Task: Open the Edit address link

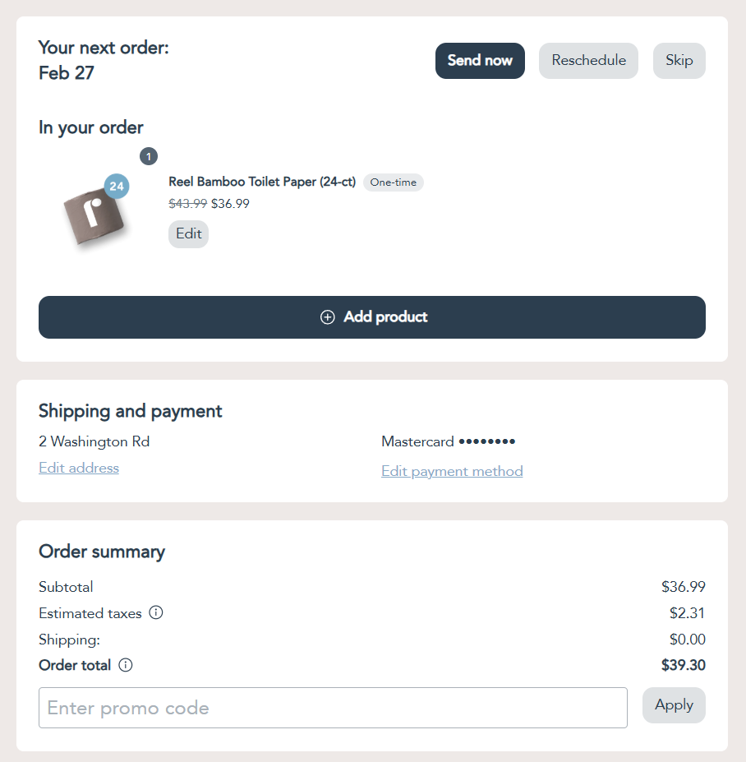Action: tap(79, 468)
